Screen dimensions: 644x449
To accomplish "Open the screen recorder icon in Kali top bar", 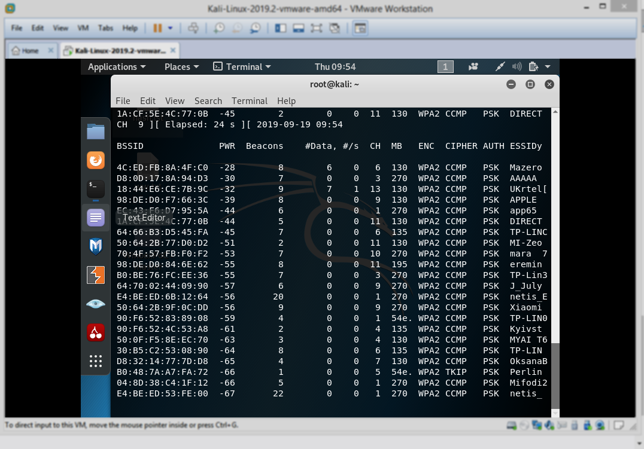I will 473,66.
